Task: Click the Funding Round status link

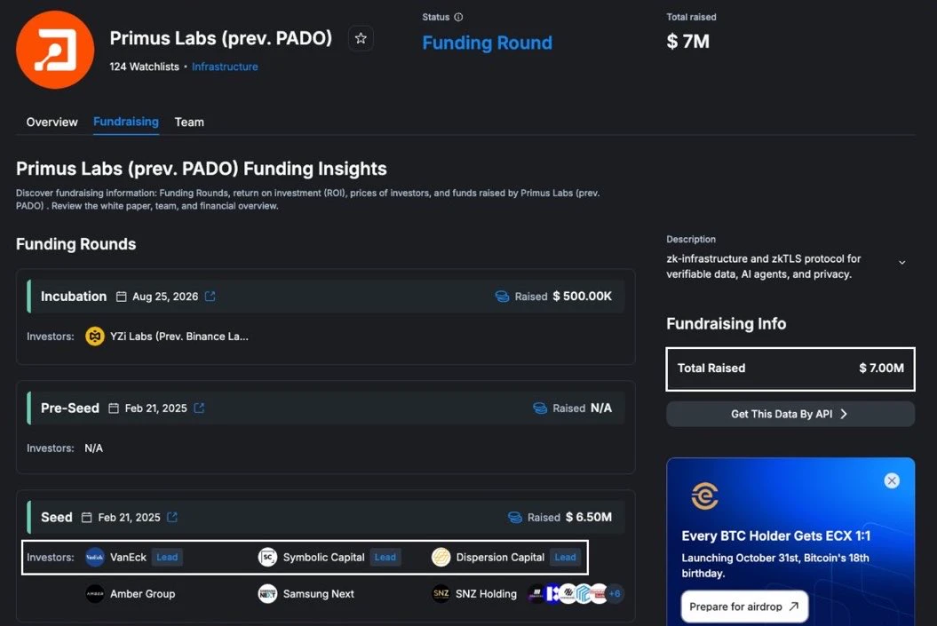Action: tap(487, 43)
